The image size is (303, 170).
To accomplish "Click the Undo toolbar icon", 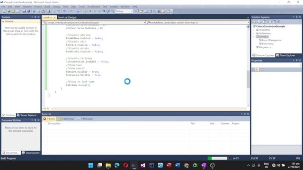I will (x=64, y=11).
